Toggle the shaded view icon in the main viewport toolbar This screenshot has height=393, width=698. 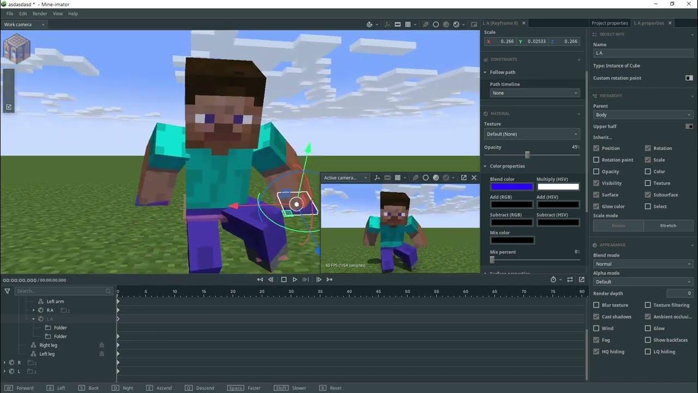(446, 25)
